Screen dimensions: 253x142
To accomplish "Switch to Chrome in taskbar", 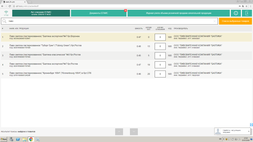I will (x=31, y=139).
